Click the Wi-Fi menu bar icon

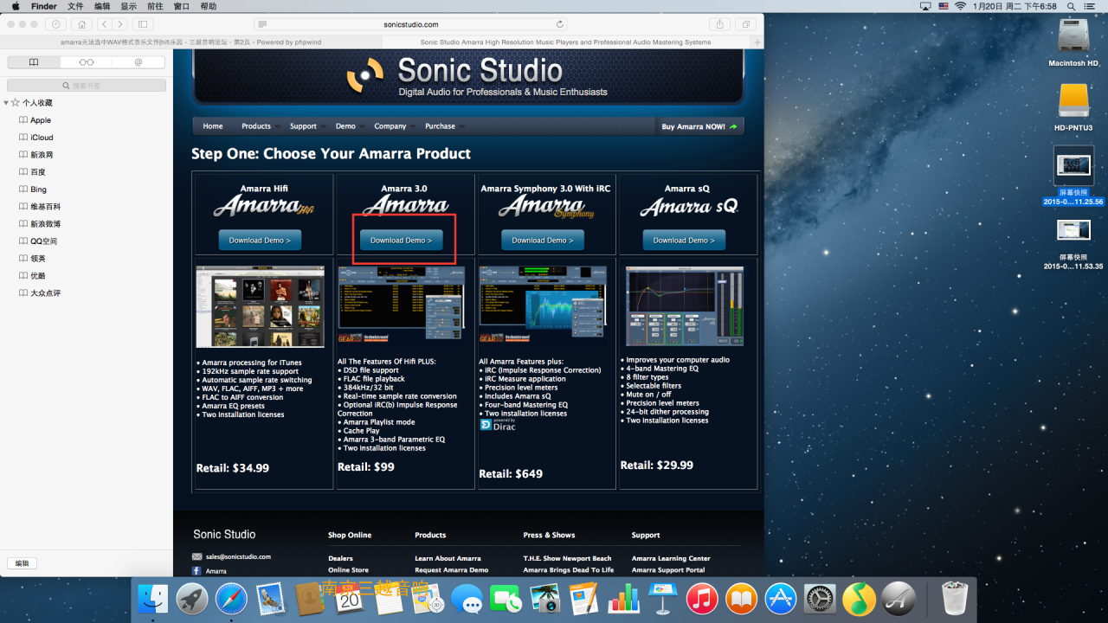coord(960,6)
